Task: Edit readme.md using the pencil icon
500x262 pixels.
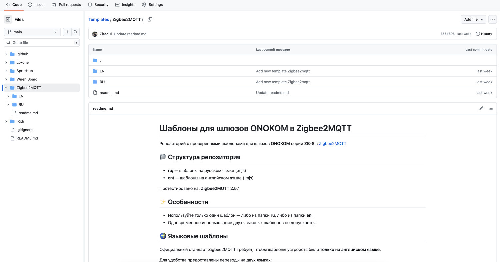Action: pos(481,108)
